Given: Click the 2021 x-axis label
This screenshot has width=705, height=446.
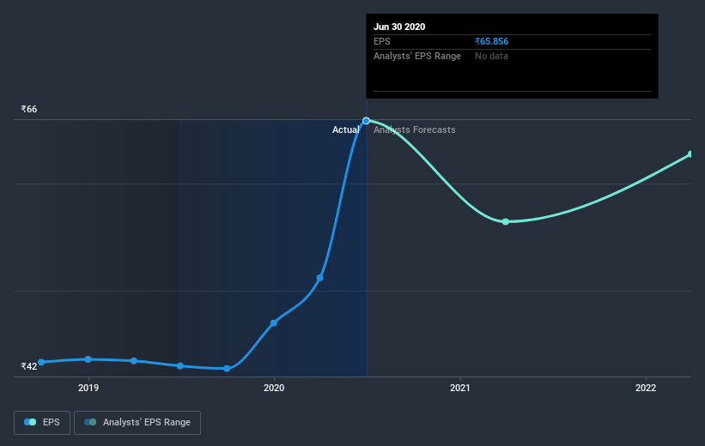Looking at the screenshot, I should pos(460,388).
